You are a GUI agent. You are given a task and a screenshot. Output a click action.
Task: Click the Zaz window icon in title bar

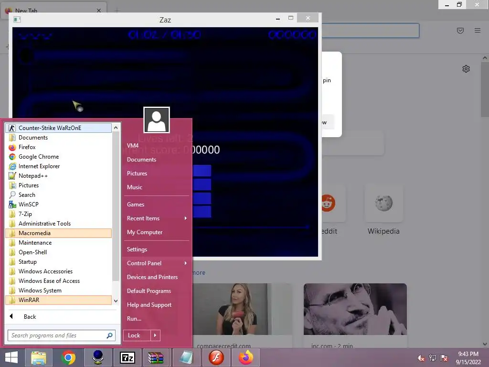(17, 20)
